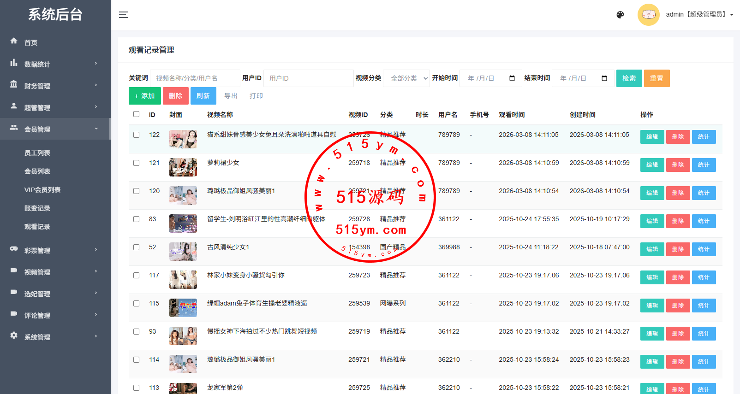The image size is (740, 394).
Task: Check the select-all checkbox in table header
Action: (136, 114)
